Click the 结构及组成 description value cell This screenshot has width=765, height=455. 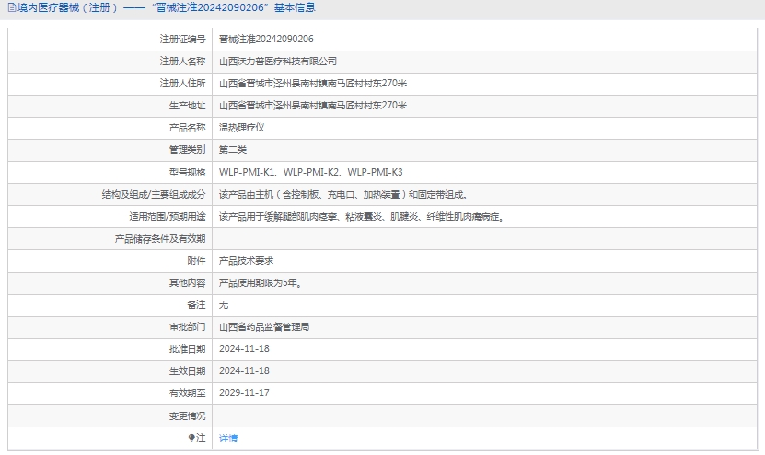click(343, 195)
